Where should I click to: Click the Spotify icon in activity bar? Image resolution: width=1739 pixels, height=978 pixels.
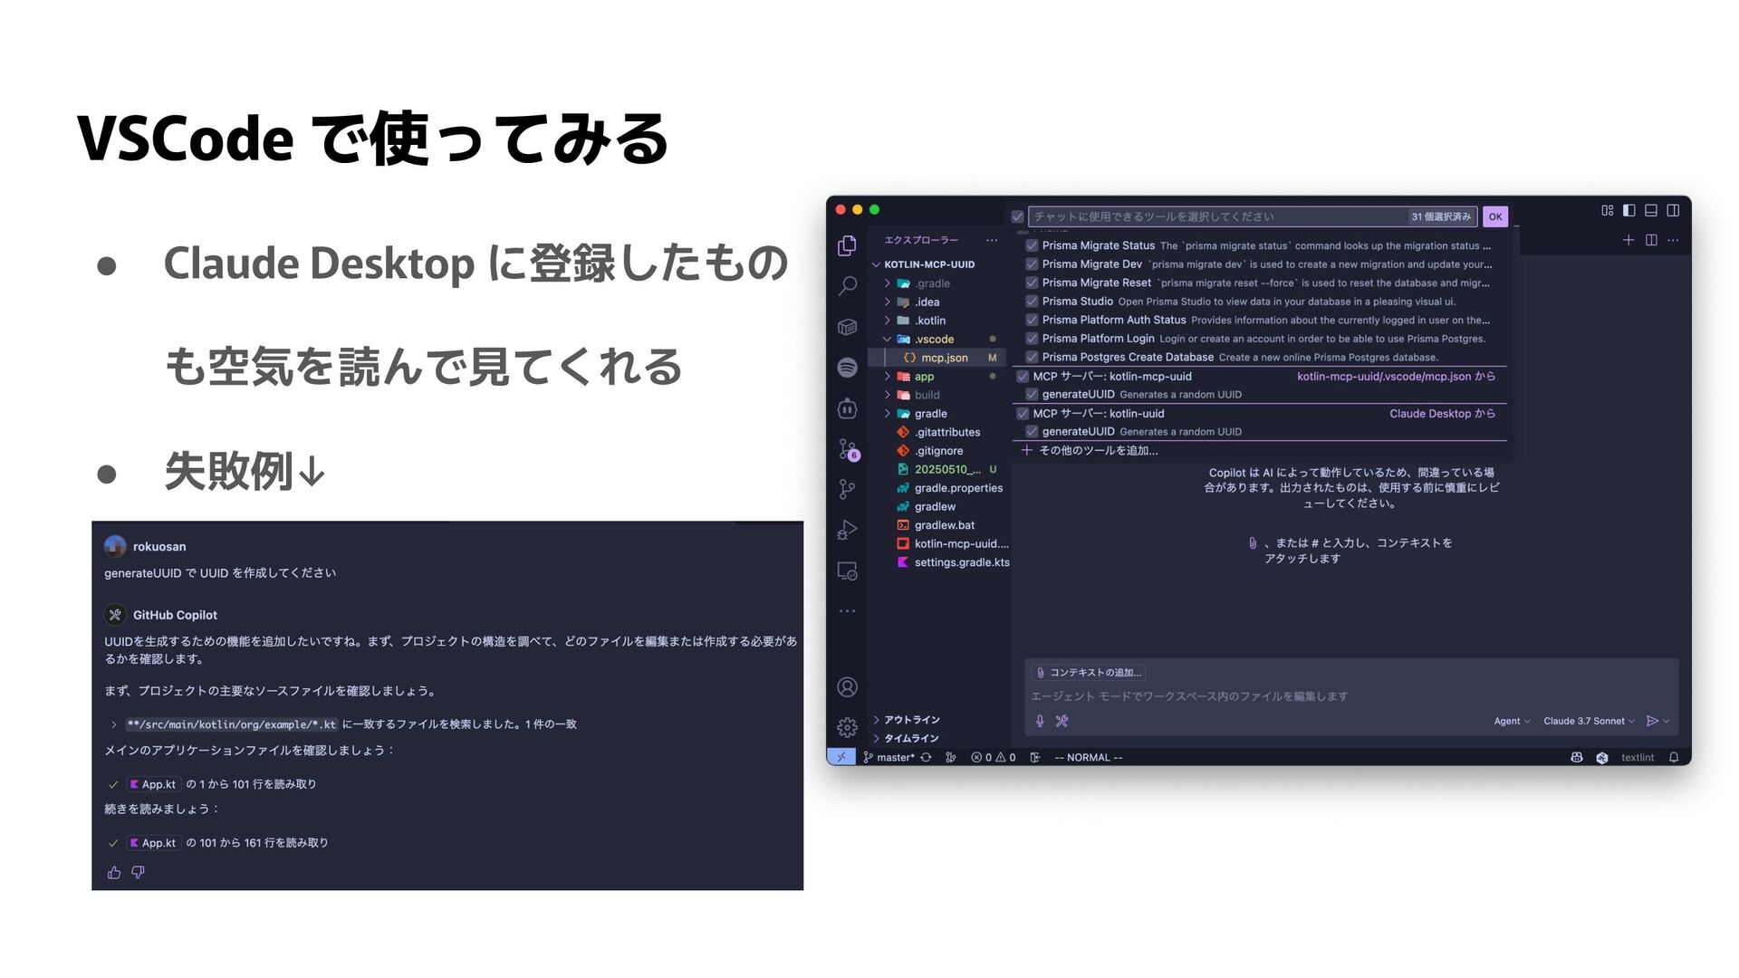coord(848,367)
